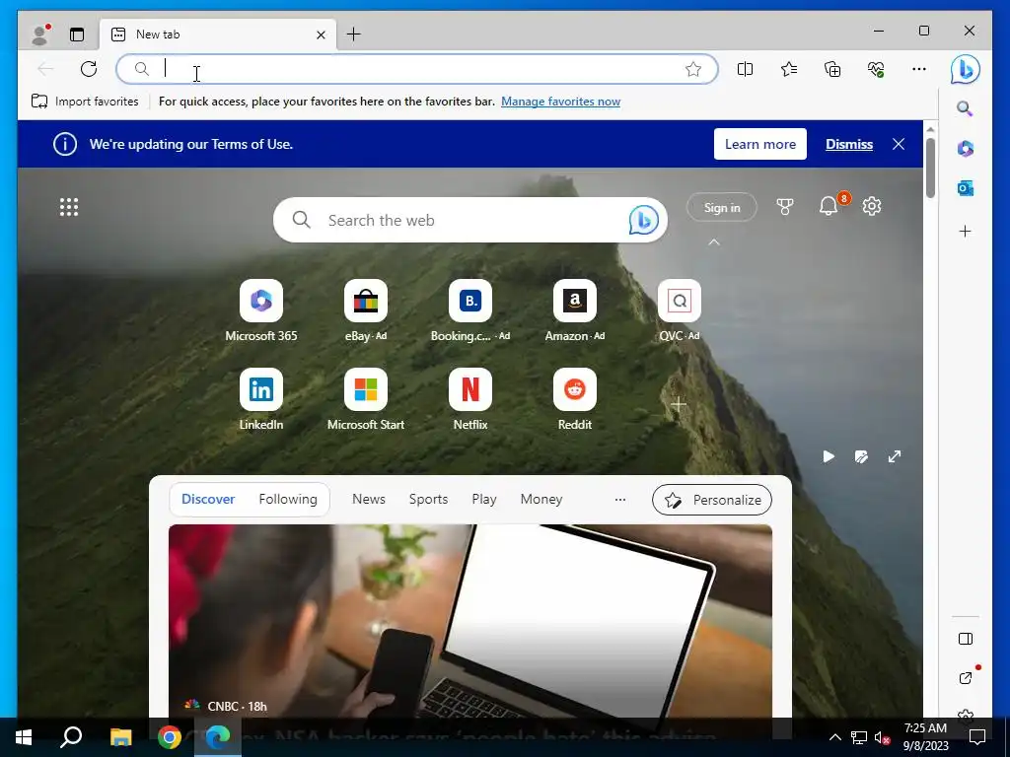
Task: Open the Money tab
Action: pos(541,499)
